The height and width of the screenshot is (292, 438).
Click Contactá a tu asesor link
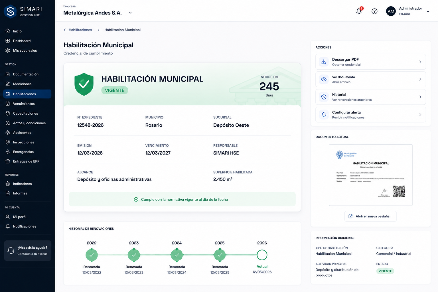pos(32,254)
